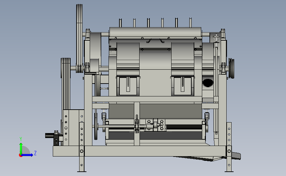The width and height of the screenshot is (286, 176).
Task: Click the blue Z axis arrow of the triad
Action: coord(27,155)
